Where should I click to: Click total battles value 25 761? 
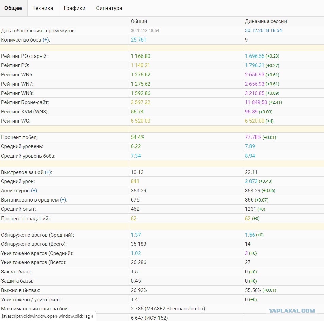(139, 40)
